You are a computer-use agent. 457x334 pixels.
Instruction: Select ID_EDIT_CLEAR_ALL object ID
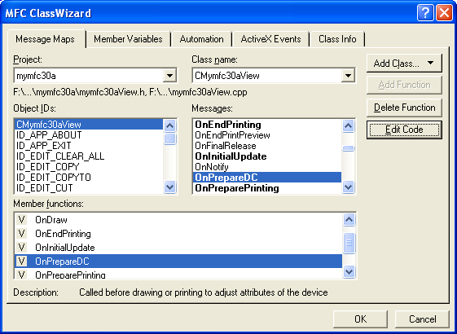(x=89, y=156)
